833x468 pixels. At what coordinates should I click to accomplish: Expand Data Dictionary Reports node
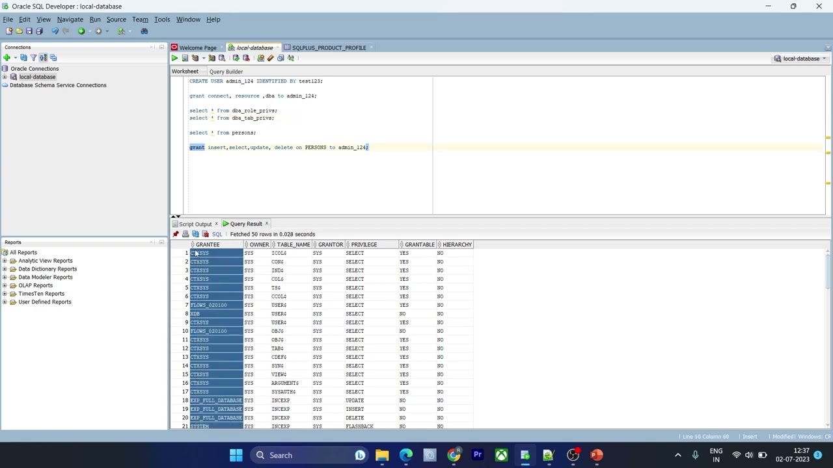click(x=5, y=269)
